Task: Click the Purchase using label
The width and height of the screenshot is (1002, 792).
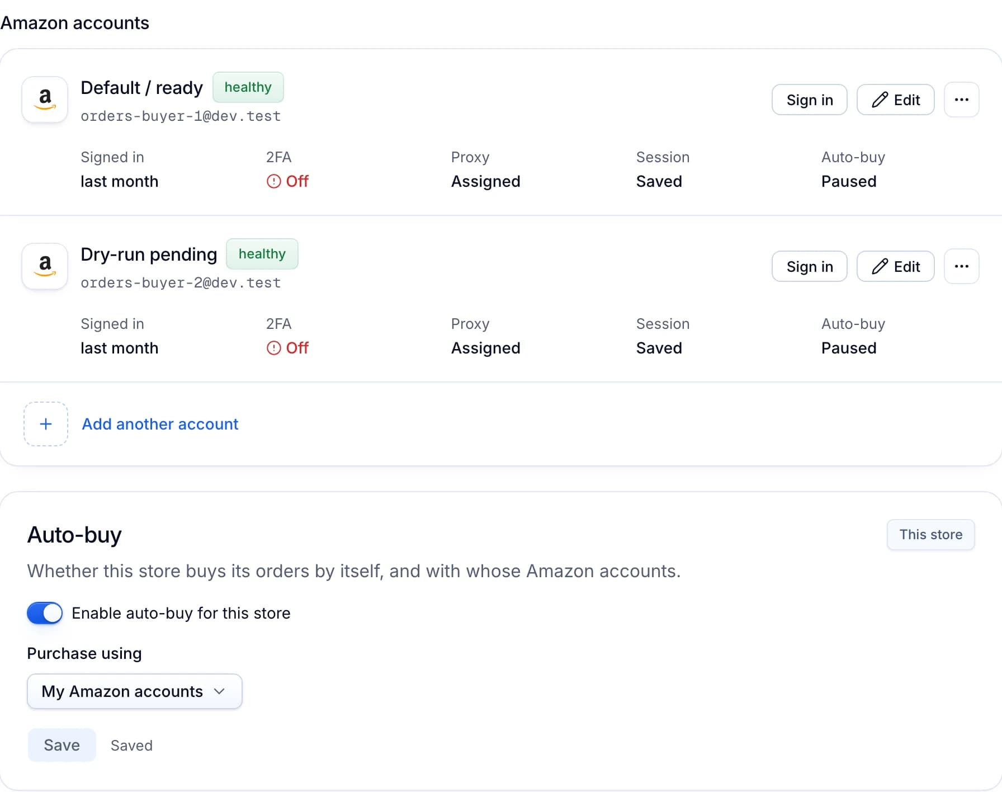Action: 84,653
